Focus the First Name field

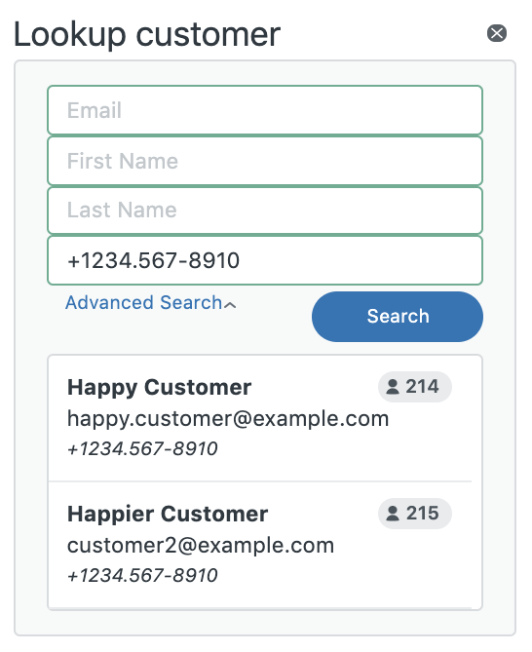265,161
